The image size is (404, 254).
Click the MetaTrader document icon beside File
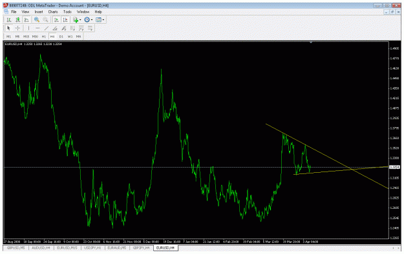[x=6, y=12]
